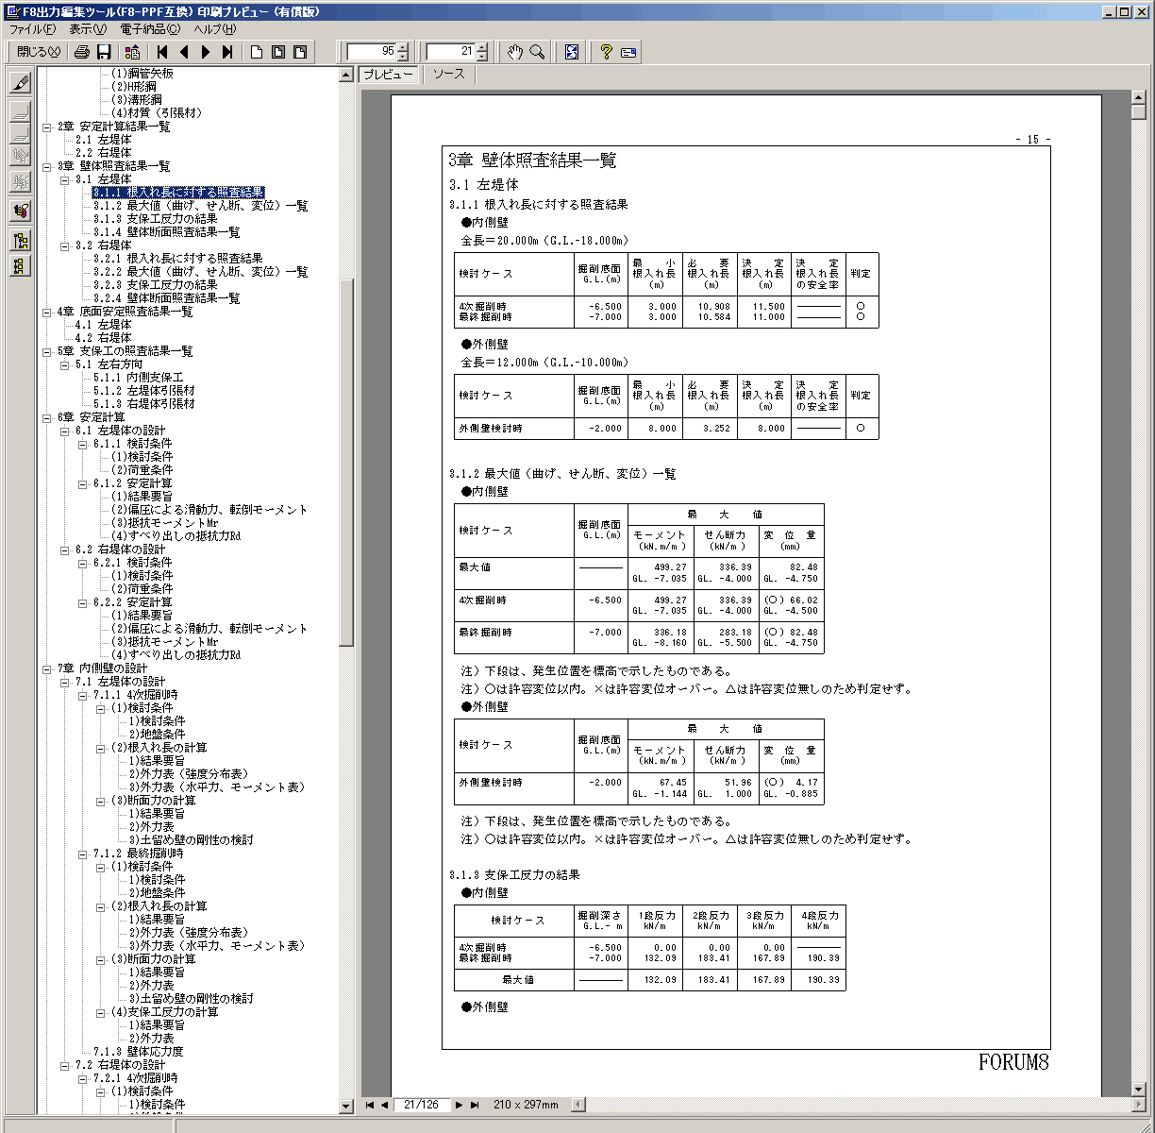Image resolution: width=1155 pixels, height=1133 pixels.
Task: Click the yellow question mark help icon
Action: (x=606, y=53)
